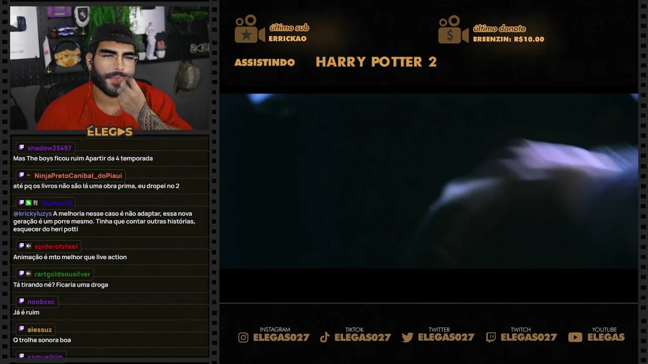Click the green badge beside Gunter78
The height and width of the screenshot is (364, 648).
28,203
